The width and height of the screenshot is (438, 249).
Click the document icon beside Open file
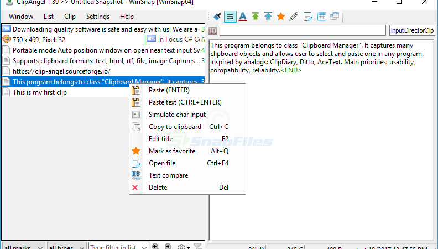tap(136, 163)
